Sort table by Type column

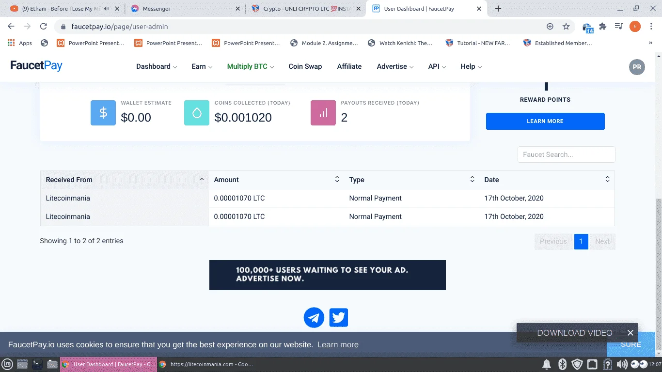tap(411, 180)
